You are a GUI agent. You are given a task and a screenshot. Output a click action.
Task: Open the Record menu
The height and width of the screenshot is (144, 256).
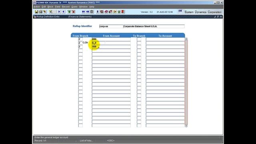[x=66, y=7]
